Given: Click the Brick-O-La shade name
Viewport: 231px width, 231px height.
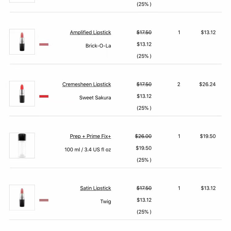Looking at the screenshot, I should click(98, 46).
